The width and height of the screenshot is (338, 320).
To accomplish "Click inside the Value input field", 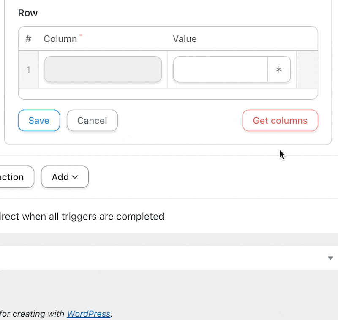I will pyautogui.click(x=220, y=69).
